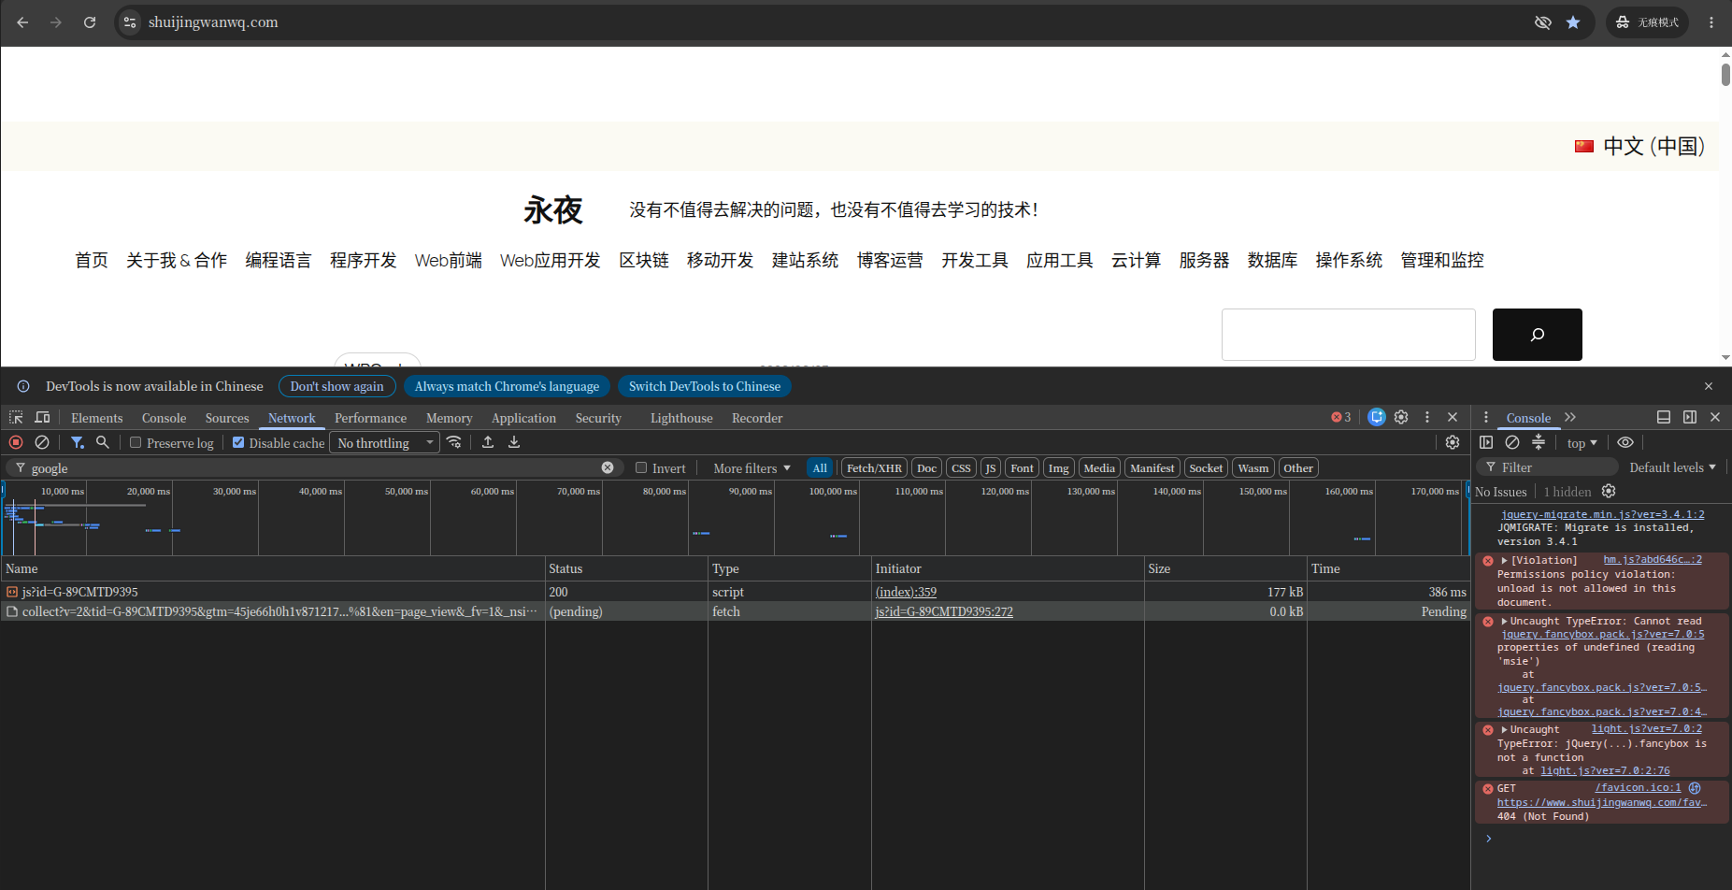1732x890 pixels.
Task: Click Switch DevTools to Chinese button
Action: pyautogui.click(x=705, y=386)
